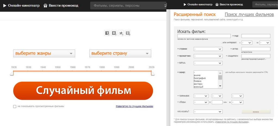The image size is (278, 126).
Task: Expand the MPAA rating dropdown
Action: coord(208,63)
